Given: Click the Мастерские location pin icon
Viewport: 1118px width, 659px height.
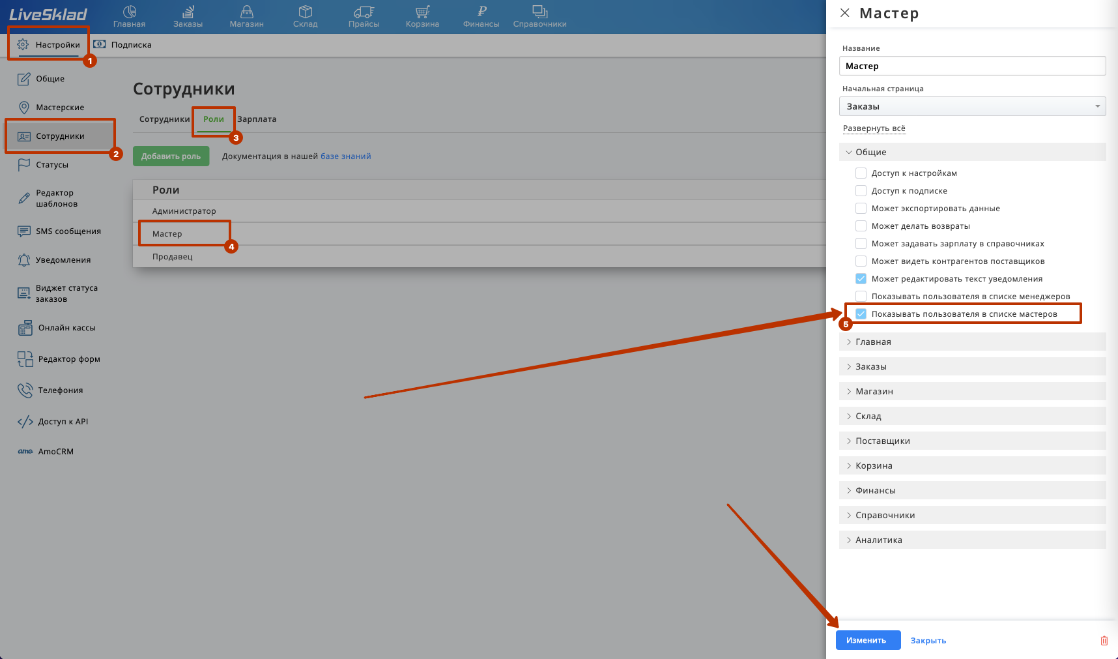Looking at the screenshot, I should coord(24,108).
